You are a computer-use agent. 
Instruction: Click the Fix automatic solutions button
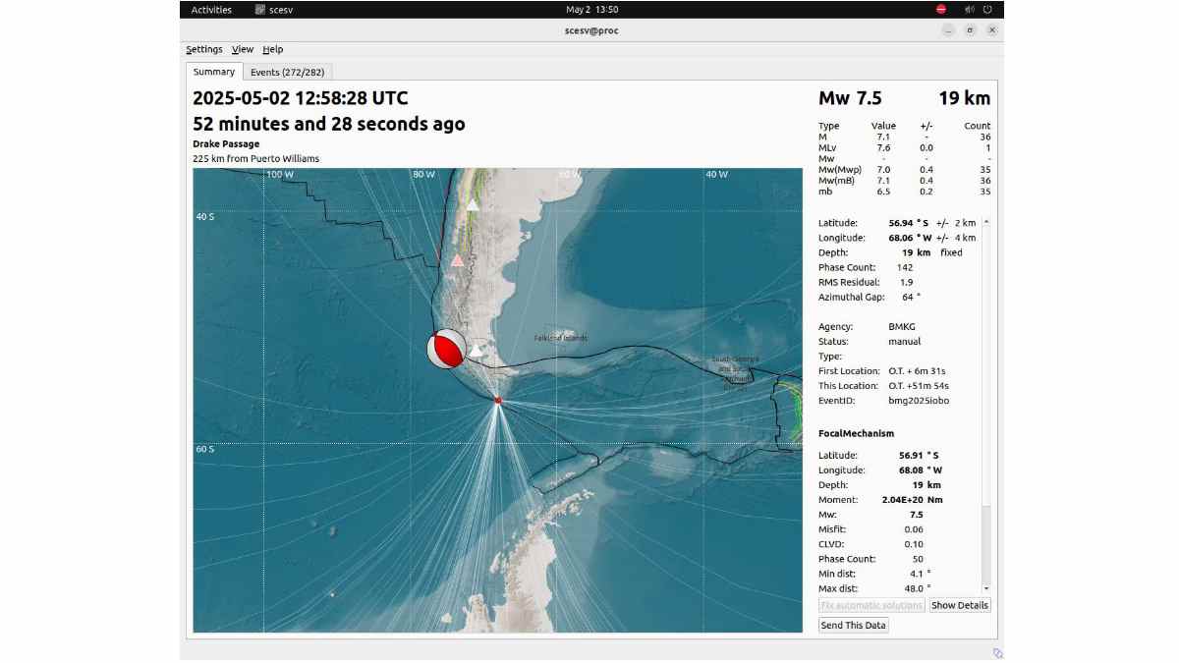pyautogui.click(x=871, y=605)
